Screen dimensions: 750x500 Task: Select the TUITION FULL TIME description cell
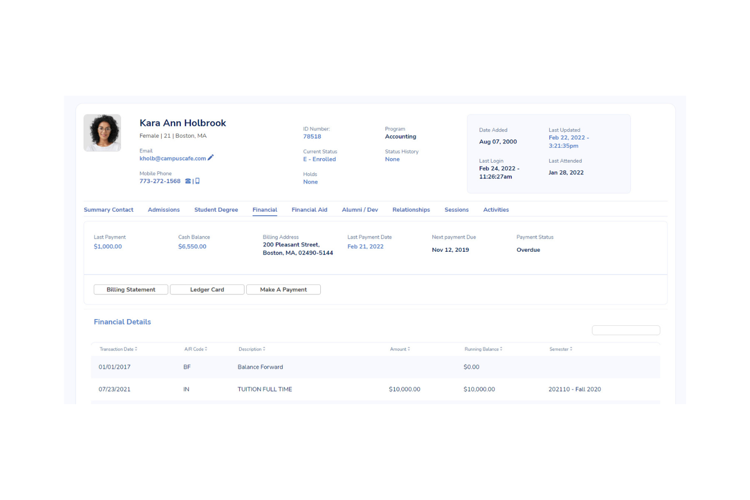pos(265,390)
